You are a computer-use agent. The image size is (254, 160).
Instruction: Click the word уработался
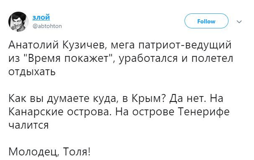(149, 58)
